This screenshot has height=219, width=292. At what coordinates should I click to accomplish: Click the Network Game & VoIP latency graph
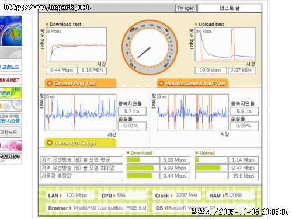point(193,112)
